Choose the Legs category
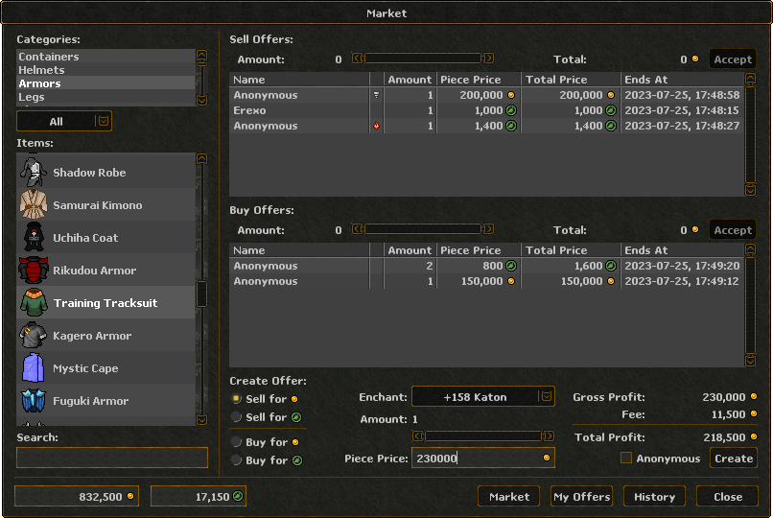This screenshot has width=773, height=518. click(32, 97)
